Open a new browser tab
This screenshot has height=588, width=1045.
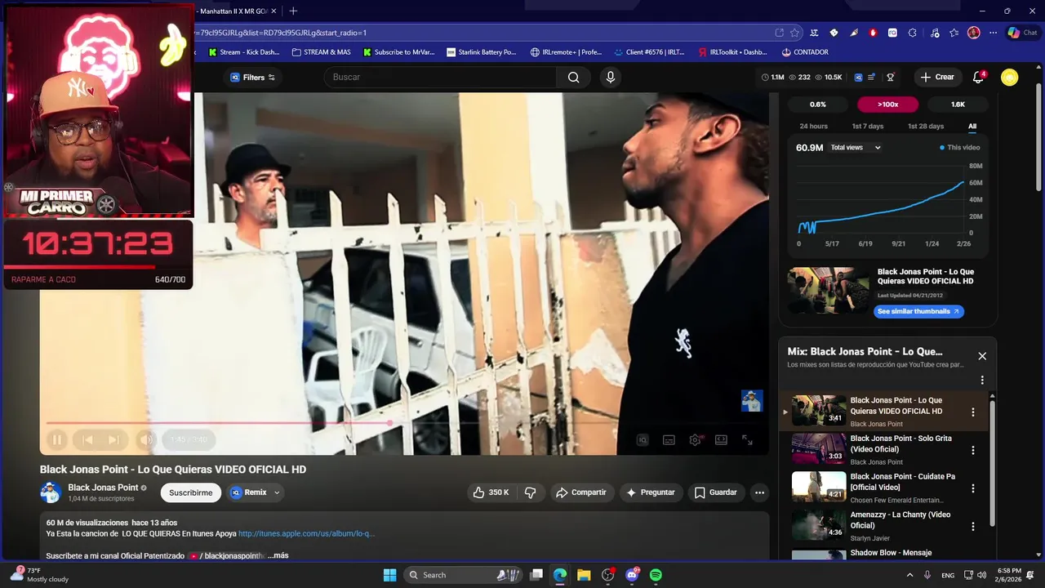(x=293, y=11)
